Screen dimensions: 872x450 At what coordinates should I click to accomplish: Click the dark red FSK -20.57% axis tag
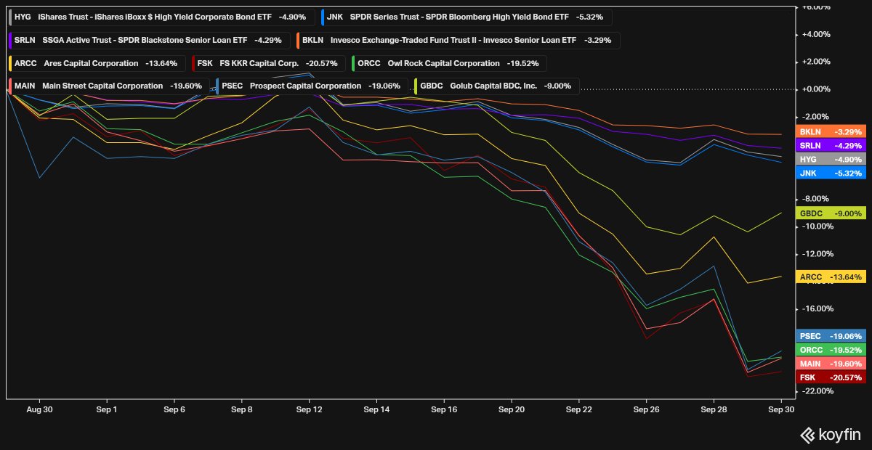click(831, 377)
